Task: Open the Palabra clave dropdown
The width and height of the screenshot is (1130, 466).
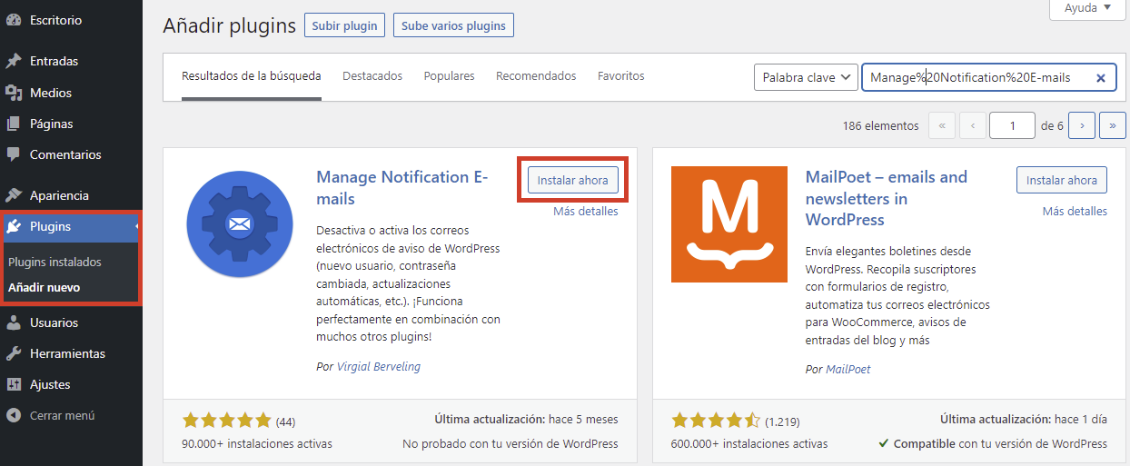Action: pos(806,77)
